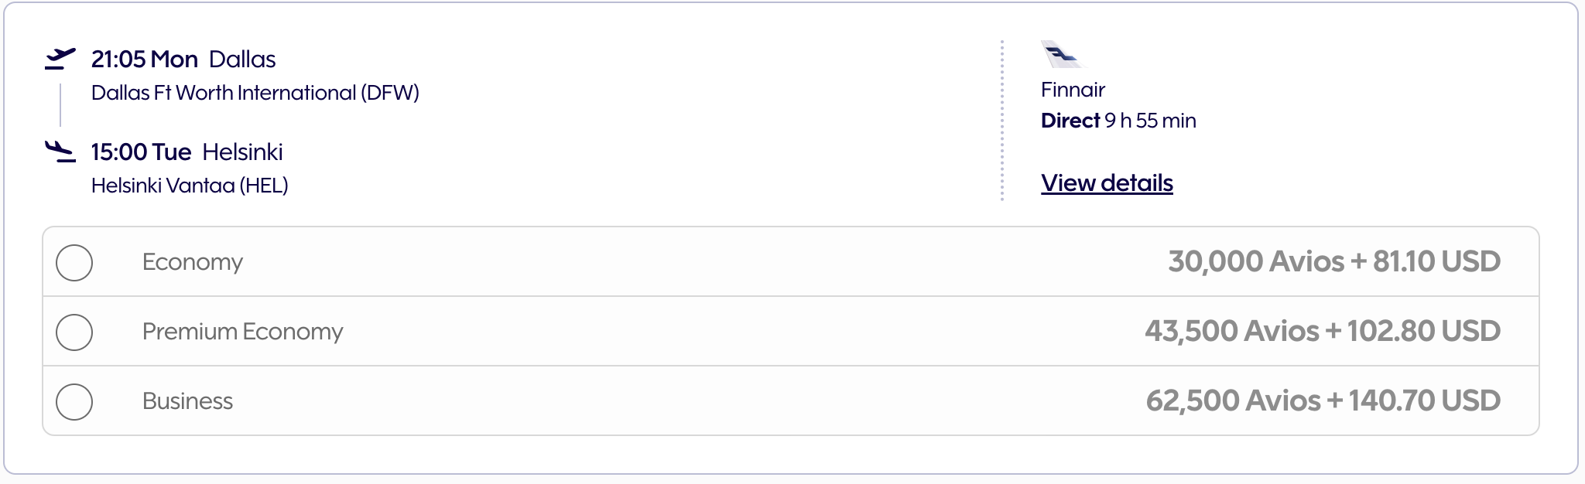This screenshot has height=484, width=1585.
Task: Click the departure takeoff plane icon
Action: click(60, 59)
